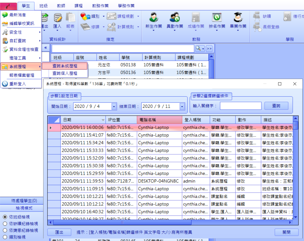
Task: Open 新生作業 in the ribbon
Action: coord(154,21)
